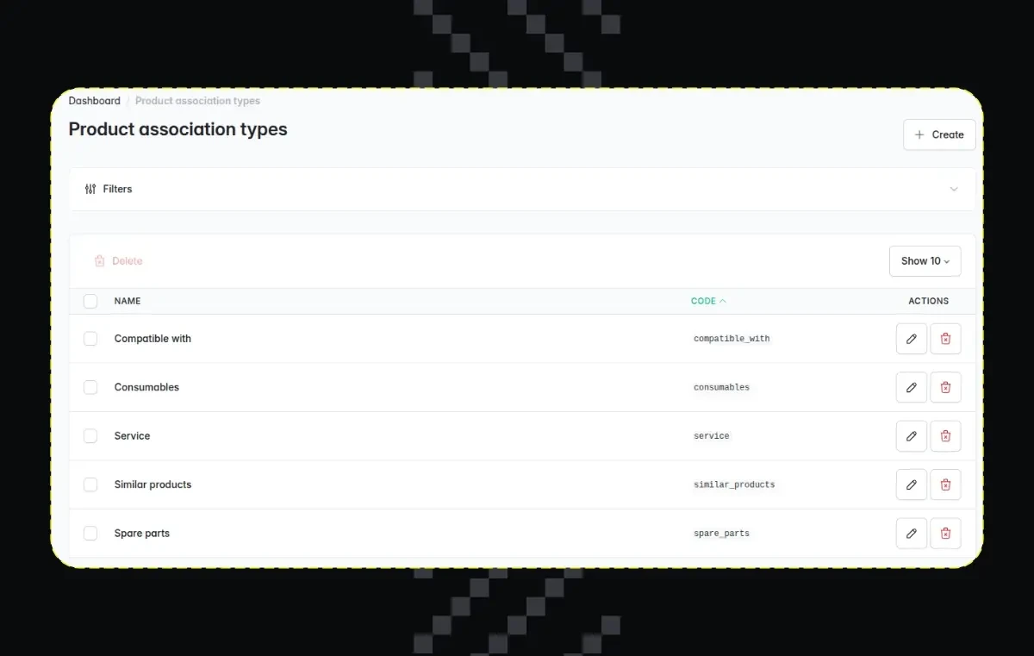Click the Service name cell
Viewport: 1034px width, 656px height.
132,436
